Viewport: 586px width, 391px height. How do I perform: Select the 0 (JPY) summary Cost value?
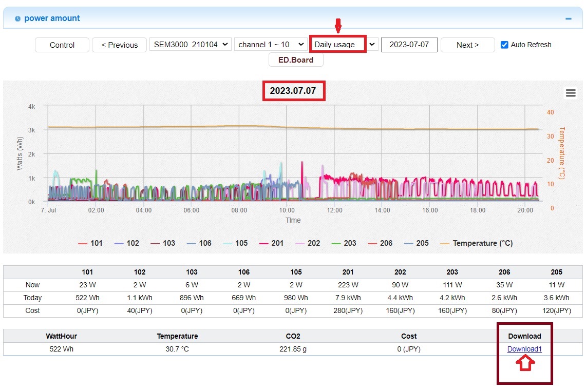point(409,349)
